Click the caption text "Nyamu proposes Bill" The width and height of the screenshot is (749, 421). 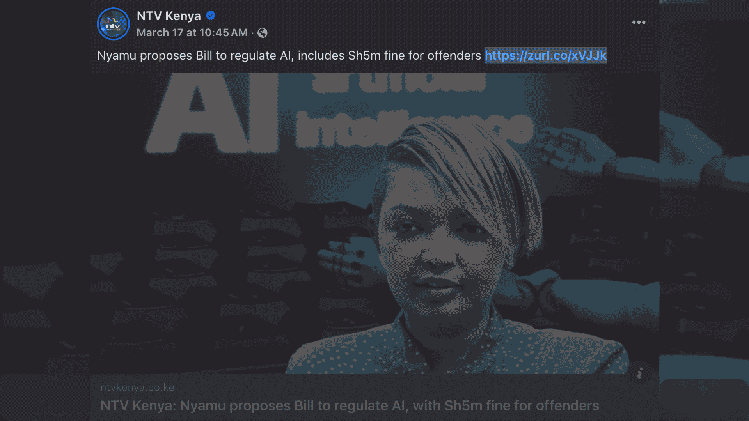pyautogui.click(x=154, y=56)
